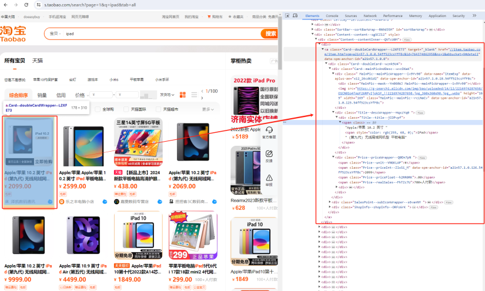The height and width of the screenshot is (291, 485).
Task: Click blue badge next to 乐之丰电脑小店
Action: tap(105, 202)
